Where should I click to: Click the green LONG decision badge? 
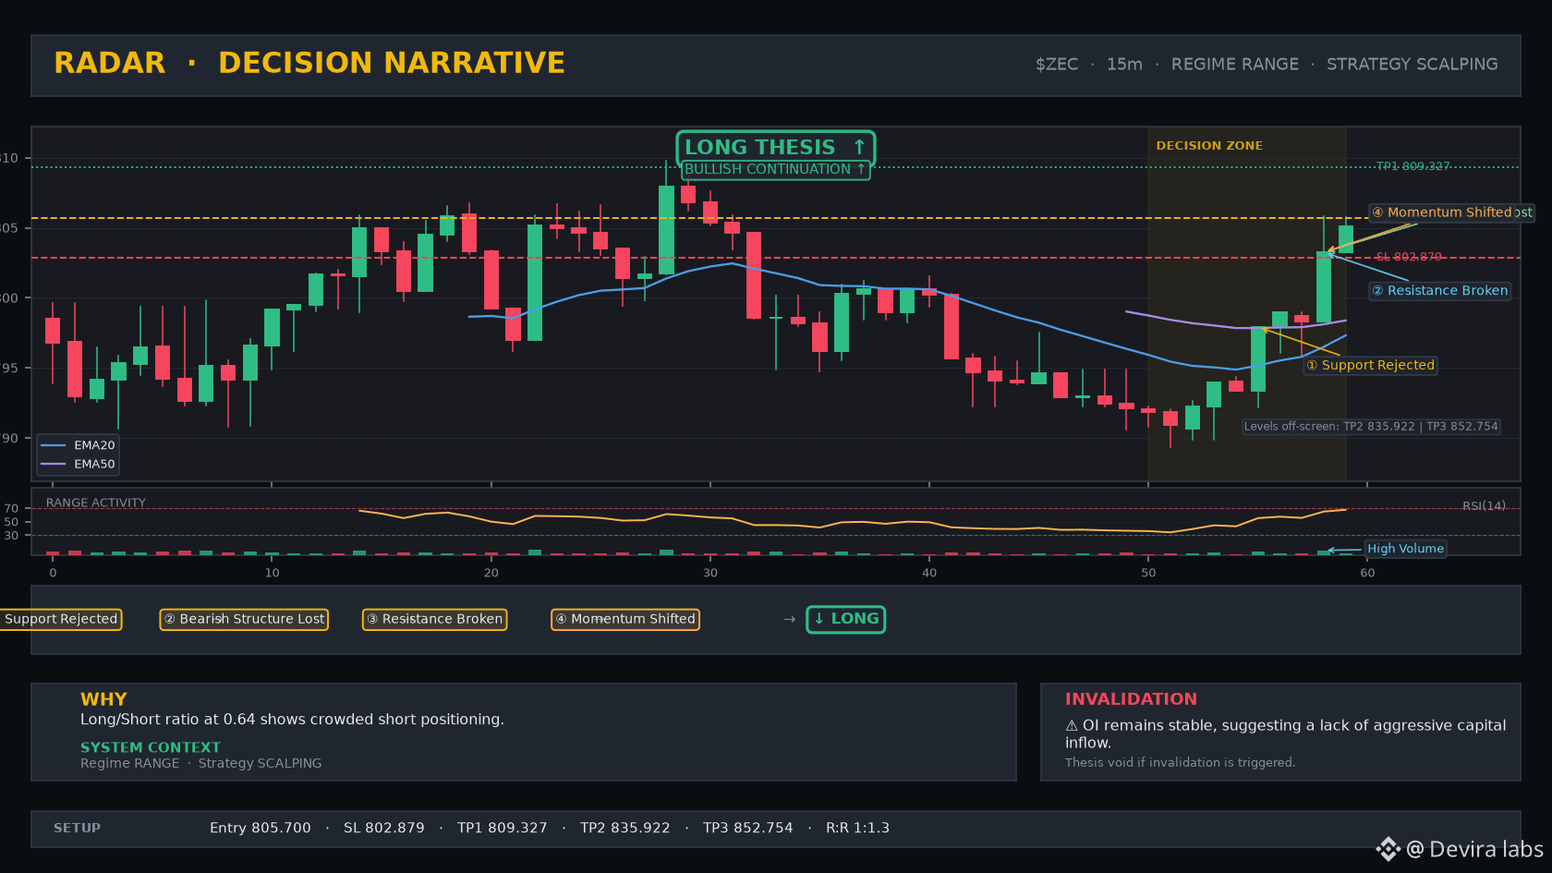(846, 619)
